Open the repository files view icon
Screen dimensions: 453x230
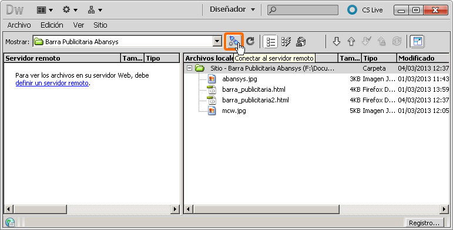[x=301, y=42]
